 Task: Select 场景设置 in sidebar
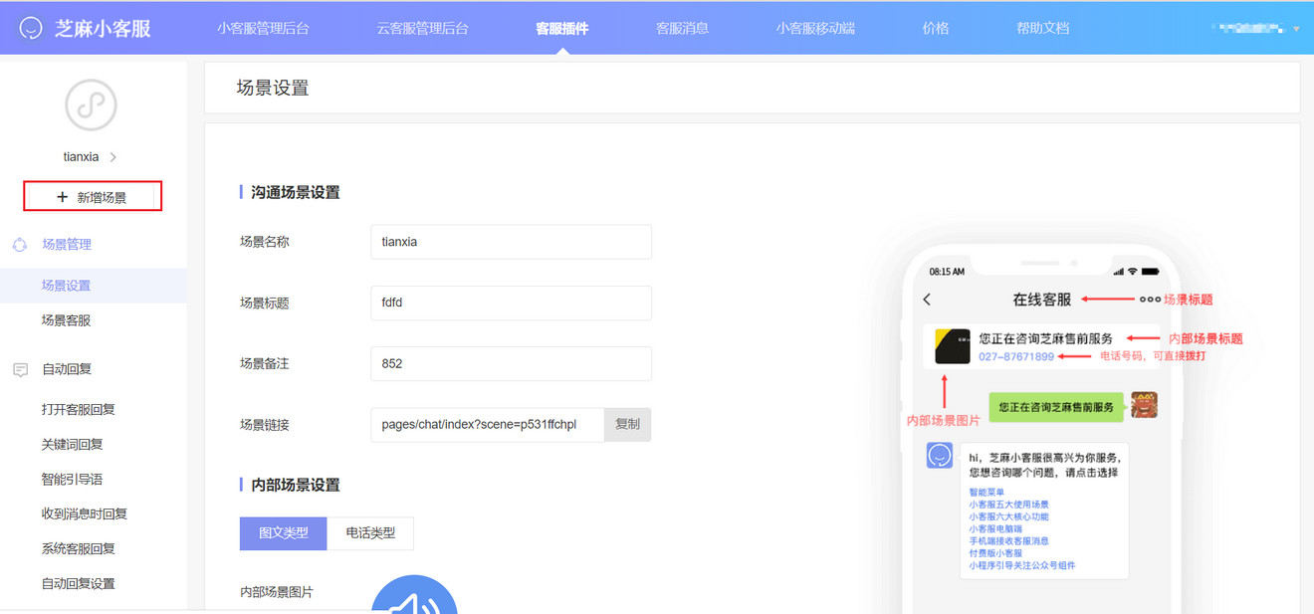94,286
